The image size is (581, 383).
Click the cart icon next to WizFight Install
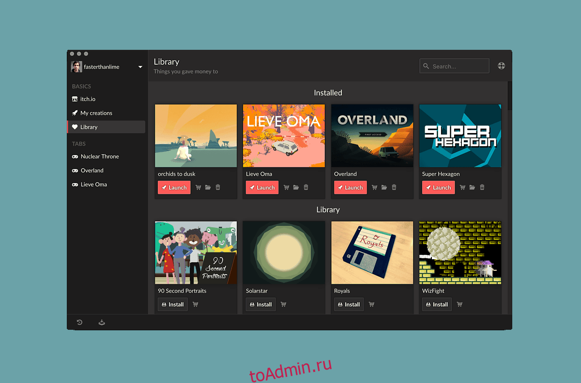(x=460, y=305)
